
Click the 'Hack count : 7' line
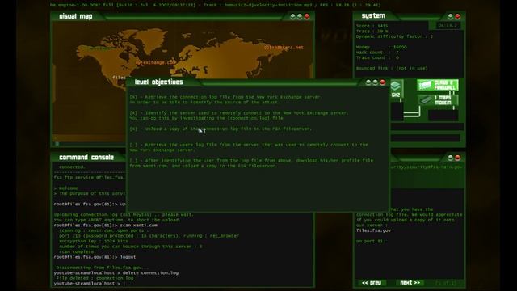click(x=377, y=53)
